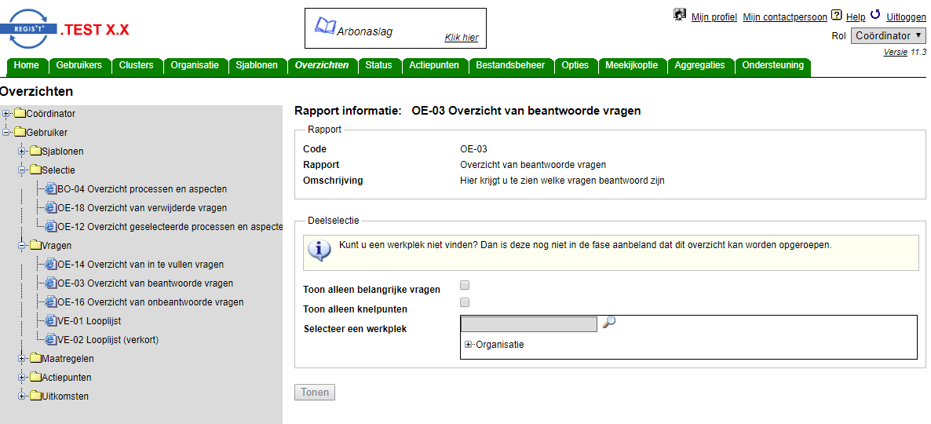Click the OE-12 report page icon
The image size is (931, 424).
coord(51,226)
